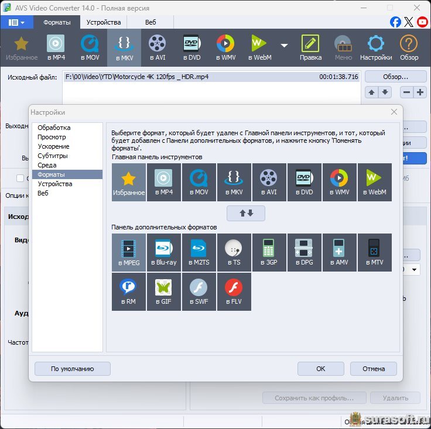Open Настройки gear in top toolbar

pos(376,48)
